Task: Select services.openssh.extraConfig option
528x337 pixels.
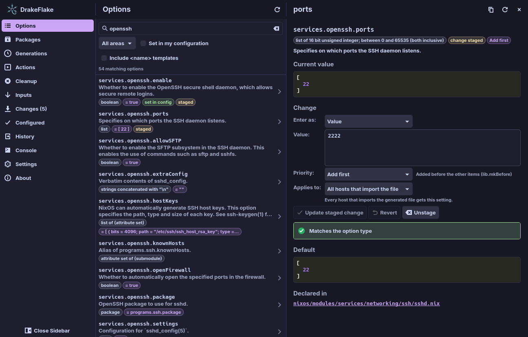Action: point(191,182)
